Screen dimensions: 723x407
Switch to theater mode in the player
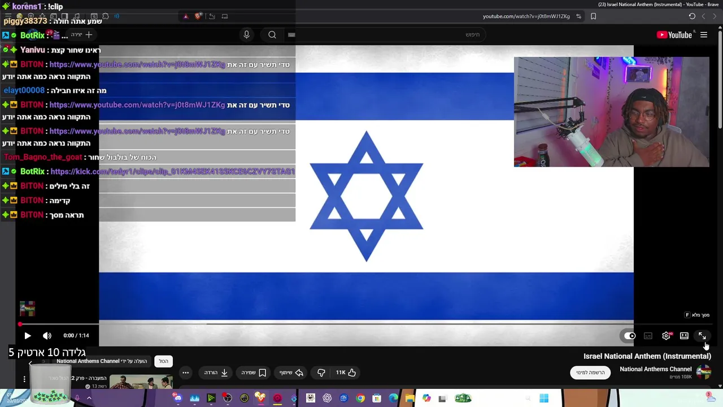tap(684, 336)
